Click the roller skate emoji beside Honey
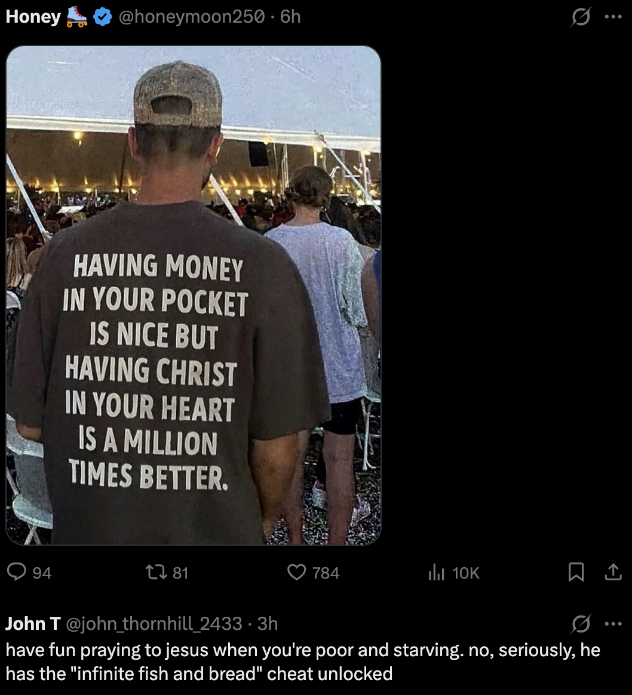632x695 pixels. (x=78, y=17)
